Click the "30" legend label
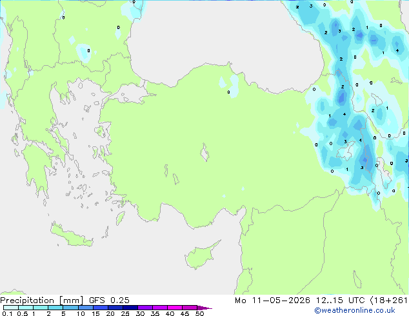409x316 pixels. 140,313
